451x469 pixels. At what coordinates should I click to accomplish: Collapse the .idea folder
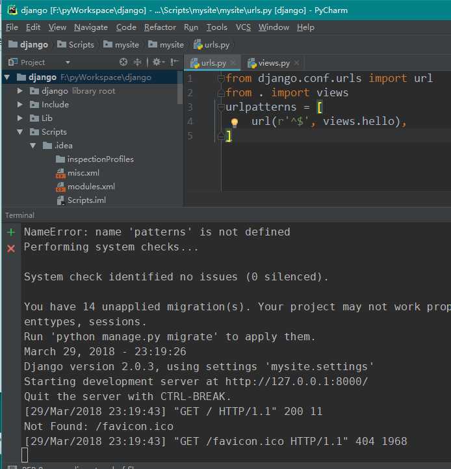(33, 146)
